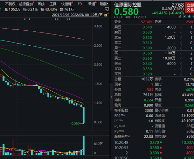This screenshot has width=194, height=159.
Task: Select the 画线 drawing tools
Action: coord(41,4)
